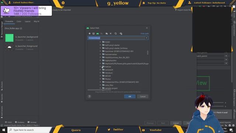
Task: Click Show Hidden Files icon in toolbar
Action: 121,34
